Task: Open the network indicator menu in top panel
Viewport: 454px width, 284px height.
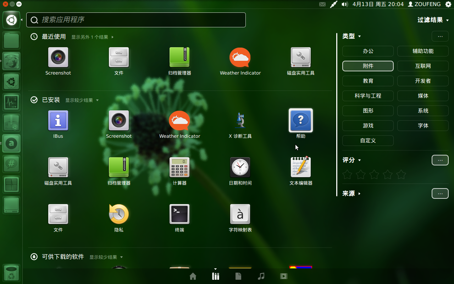Action: (333, 4)
